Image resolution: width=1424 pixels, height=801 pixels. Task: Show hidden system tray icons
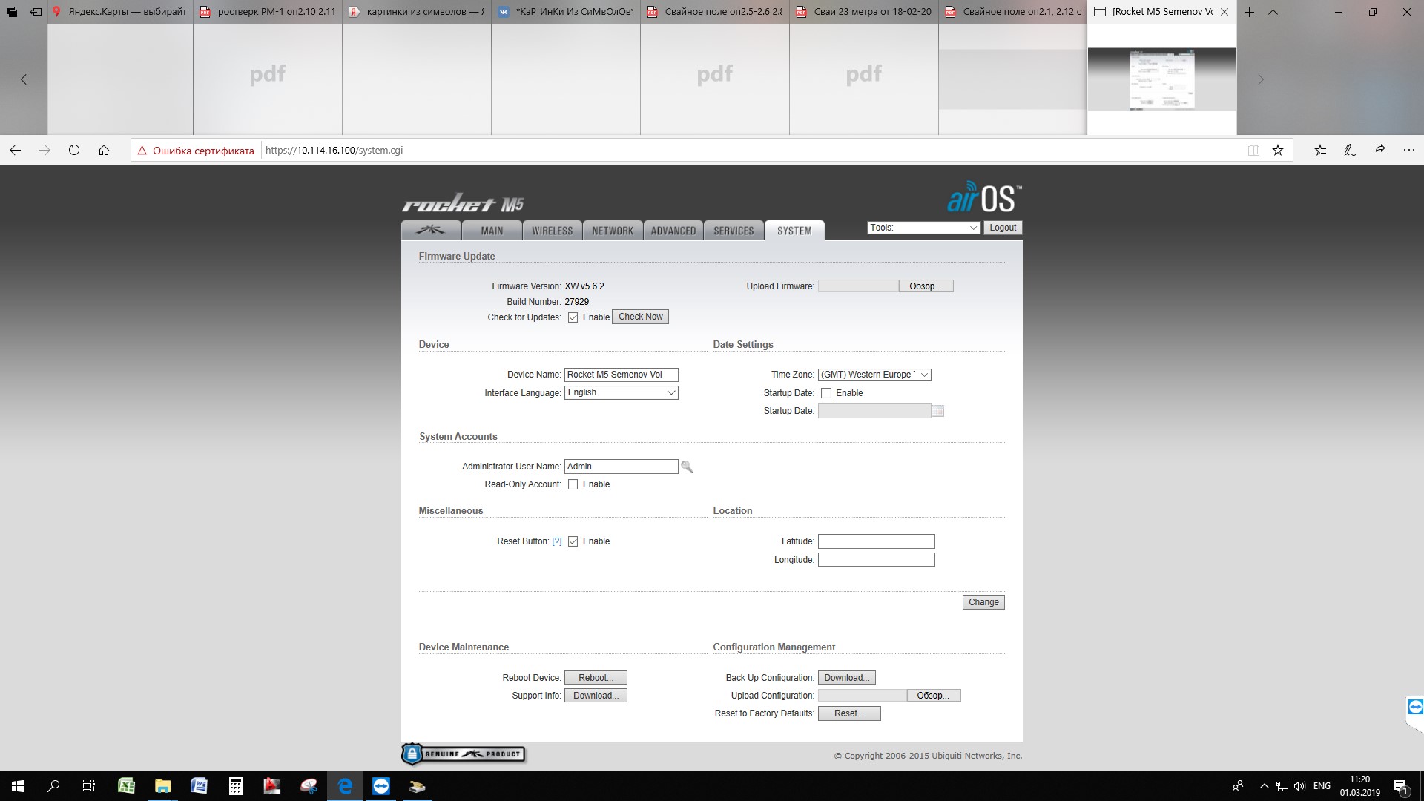1264,786
